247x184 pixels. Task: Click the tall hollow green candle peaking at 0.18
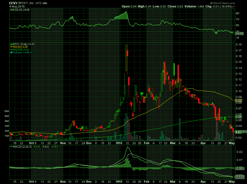[126, 58]
